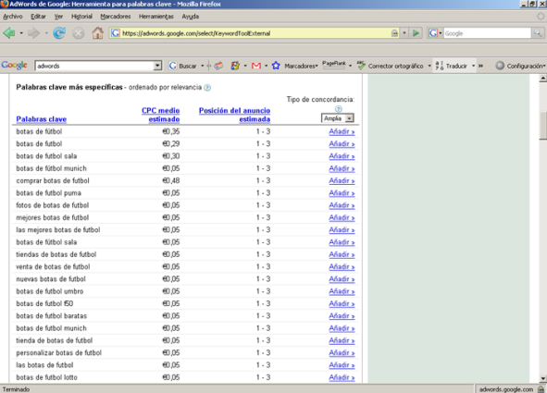The width and height of the screenshot is (547, 393).
Task: Open the search engine selector G icon
Action: (x=435, y=33)
